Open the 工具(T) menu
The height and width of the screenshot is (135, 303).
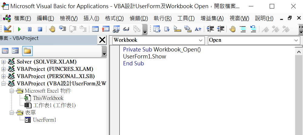click(186, 18)
